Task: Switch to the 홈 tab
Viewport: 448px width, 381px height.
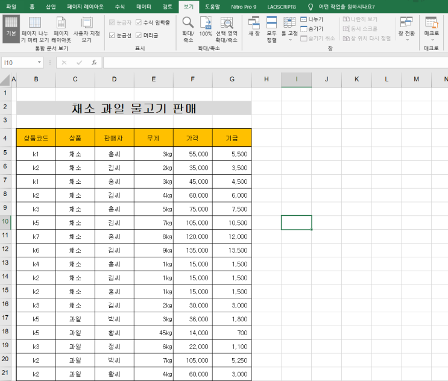Action: click(x=32, y=7)
